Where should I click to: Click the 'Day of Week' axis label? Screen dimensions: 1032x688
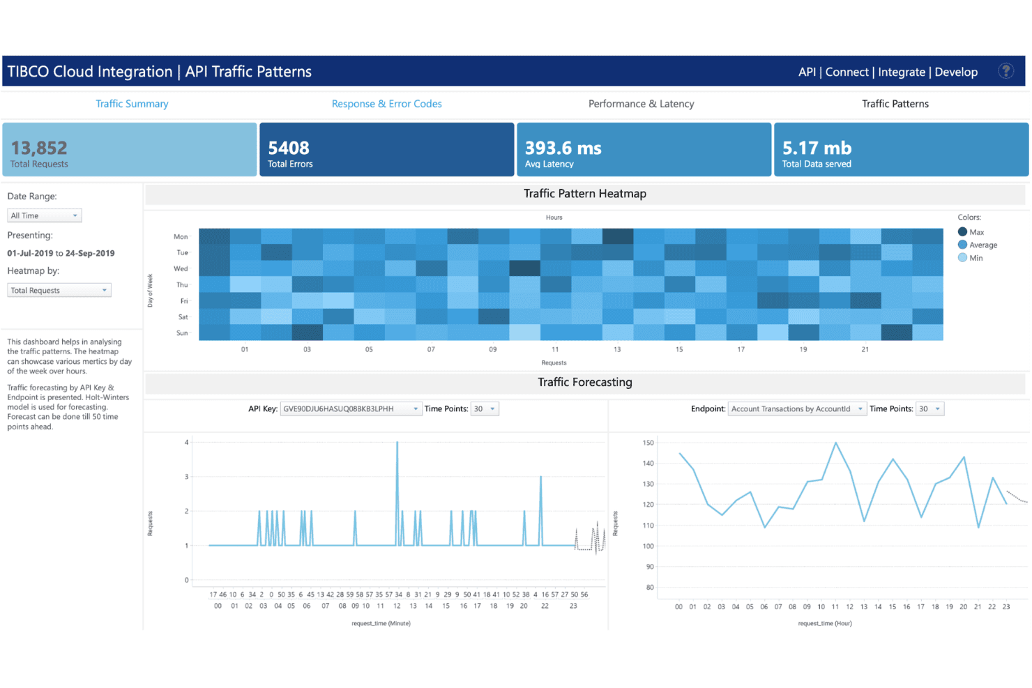pos(150,291)
